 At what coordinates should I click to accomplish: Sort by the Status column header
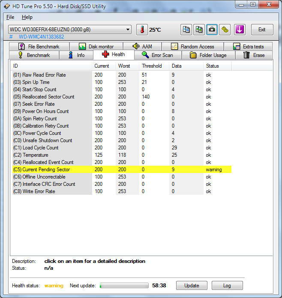tap(217, 66)
